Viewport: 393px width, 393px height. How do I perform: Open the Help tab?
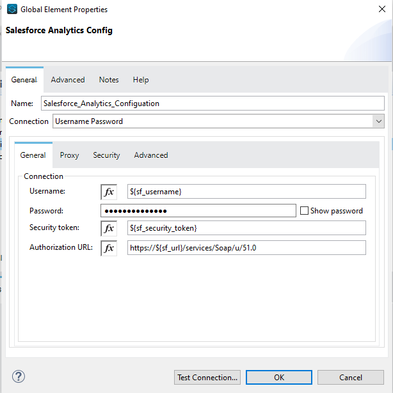(141, 80)
